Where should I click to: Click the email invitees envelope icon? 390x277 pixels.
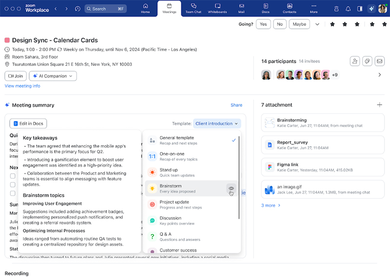point(379,61)
